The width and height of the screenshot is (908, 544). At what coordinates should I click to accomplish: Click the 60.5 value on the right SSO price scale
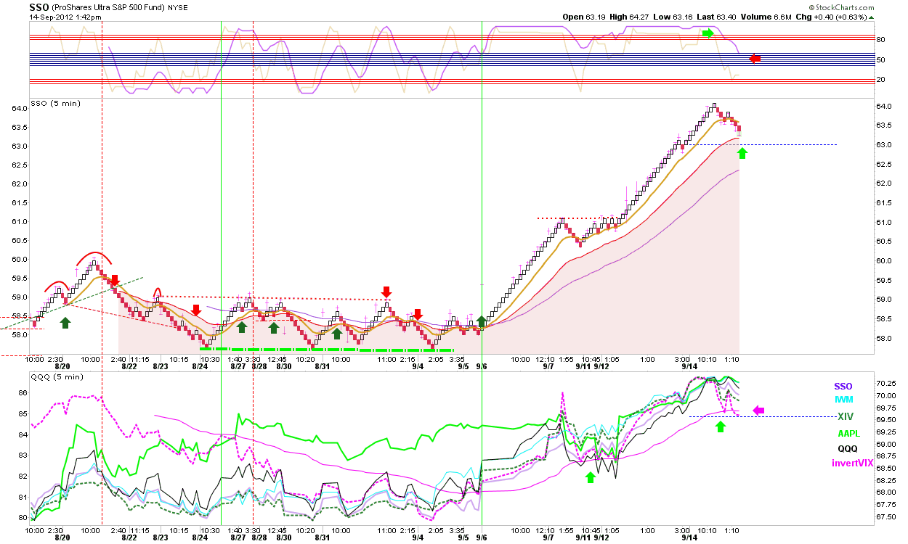click(x=884, y=241)
